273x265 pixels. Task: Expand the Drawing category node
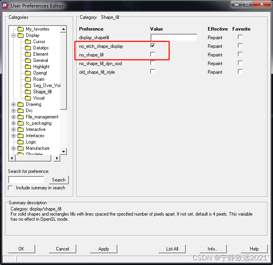click(14, 104)
